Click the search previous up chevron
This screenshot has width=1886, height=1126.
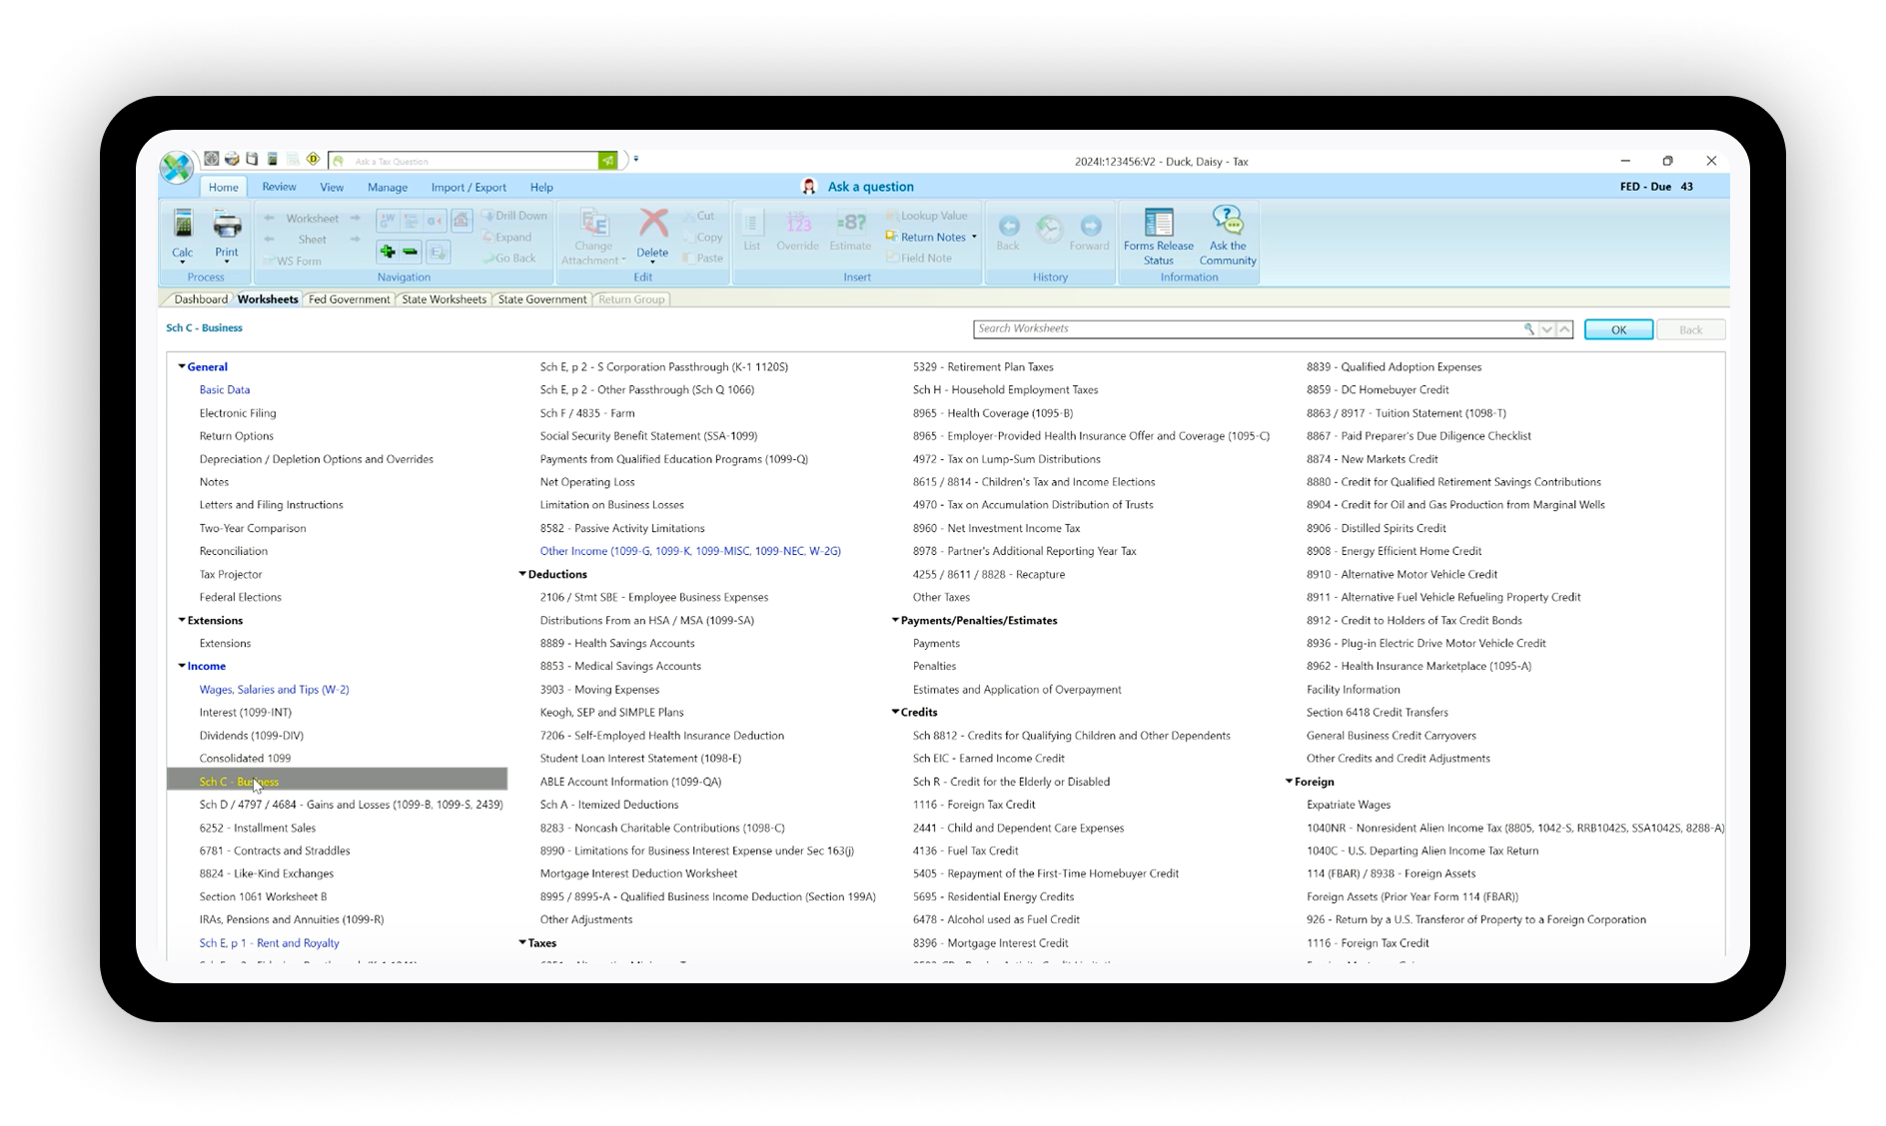(x=1564, y=329)
